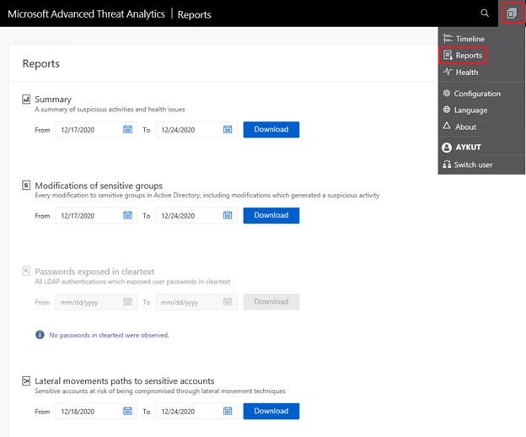This screenshot has height=437, width=526.
Task: Open calendar for Summary From date
Action: pyautogui.click(x=128, y=129)
